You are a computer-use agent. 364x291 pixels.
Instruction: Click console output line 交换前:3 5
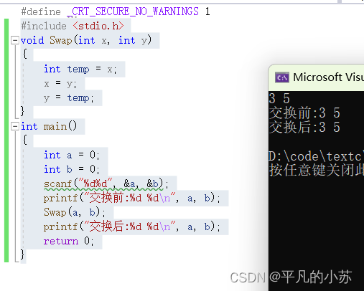coord(304,113)
